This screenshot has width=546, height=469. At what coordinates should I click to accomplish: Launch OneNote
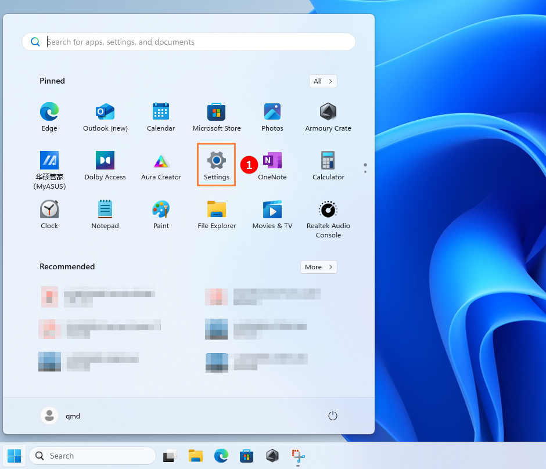tap(272, 166)
